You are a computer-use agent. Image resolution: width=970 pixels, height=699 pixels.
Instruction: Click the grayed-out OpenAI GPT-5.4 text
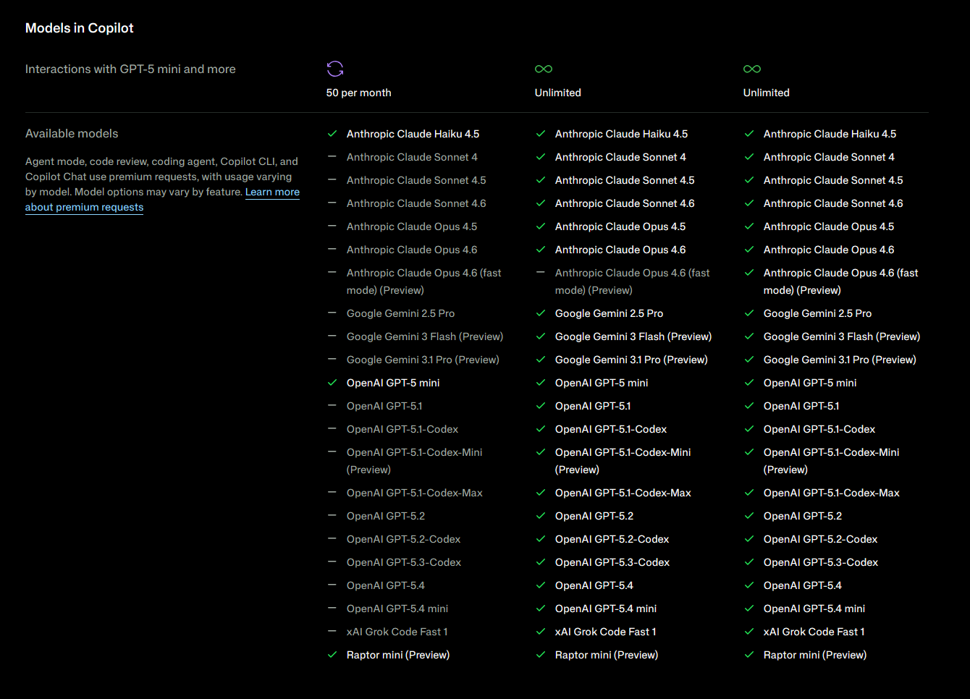tap(386, 585)
